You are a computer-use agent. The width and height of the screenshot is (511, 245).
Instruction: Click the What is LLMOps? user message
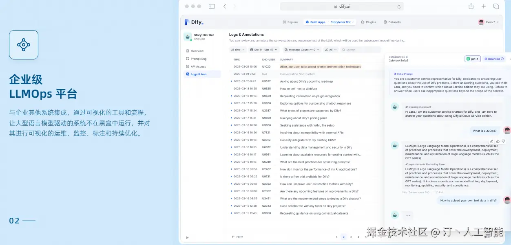click(484, 131)
